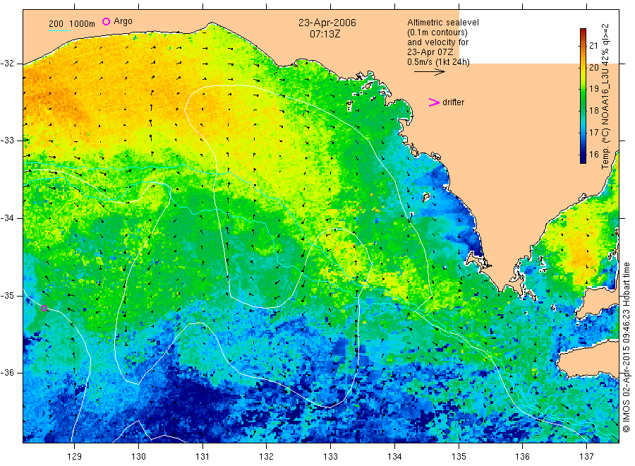Click the 19 value on the color bar
The height and width of the screenshot is (466, 635).
593,89
